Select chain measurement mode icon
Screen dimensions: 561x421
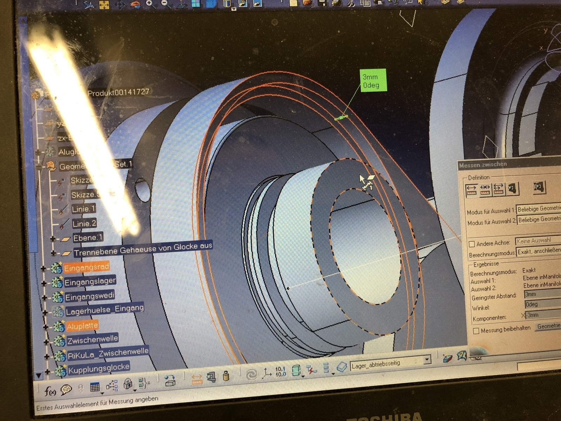[485, 189]
